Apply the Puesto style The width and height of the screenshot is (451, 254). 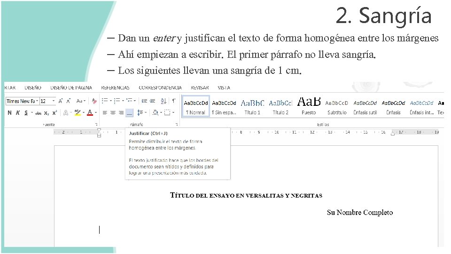tap(309, 107)
